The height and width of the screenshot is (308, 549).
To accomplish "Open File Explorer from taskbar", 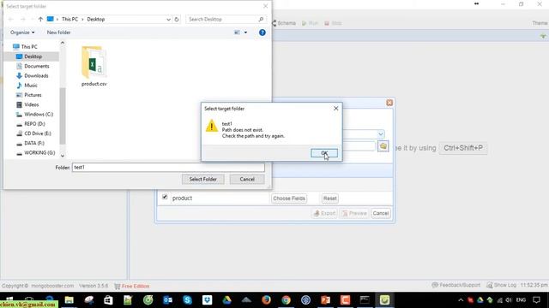I will (x=69, y=300).
